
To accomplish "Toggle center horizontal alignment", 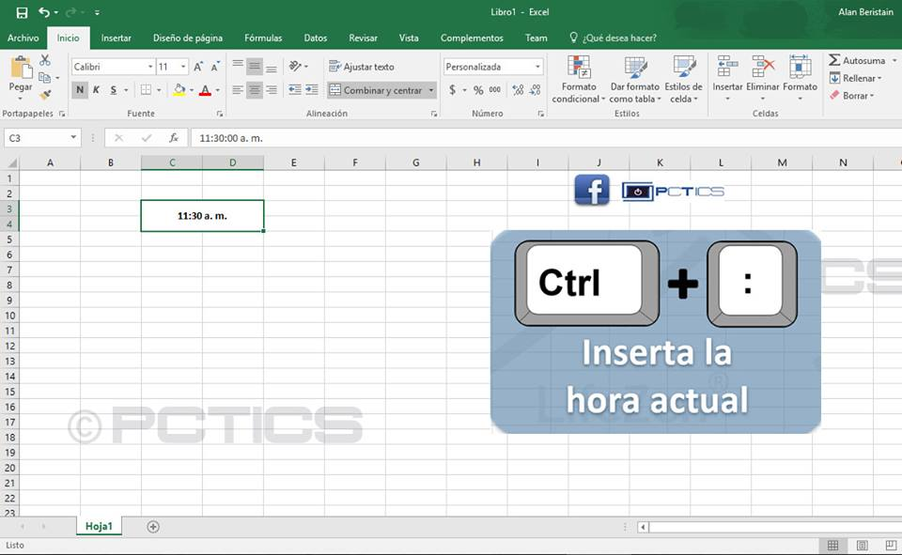I will (255, 90).
